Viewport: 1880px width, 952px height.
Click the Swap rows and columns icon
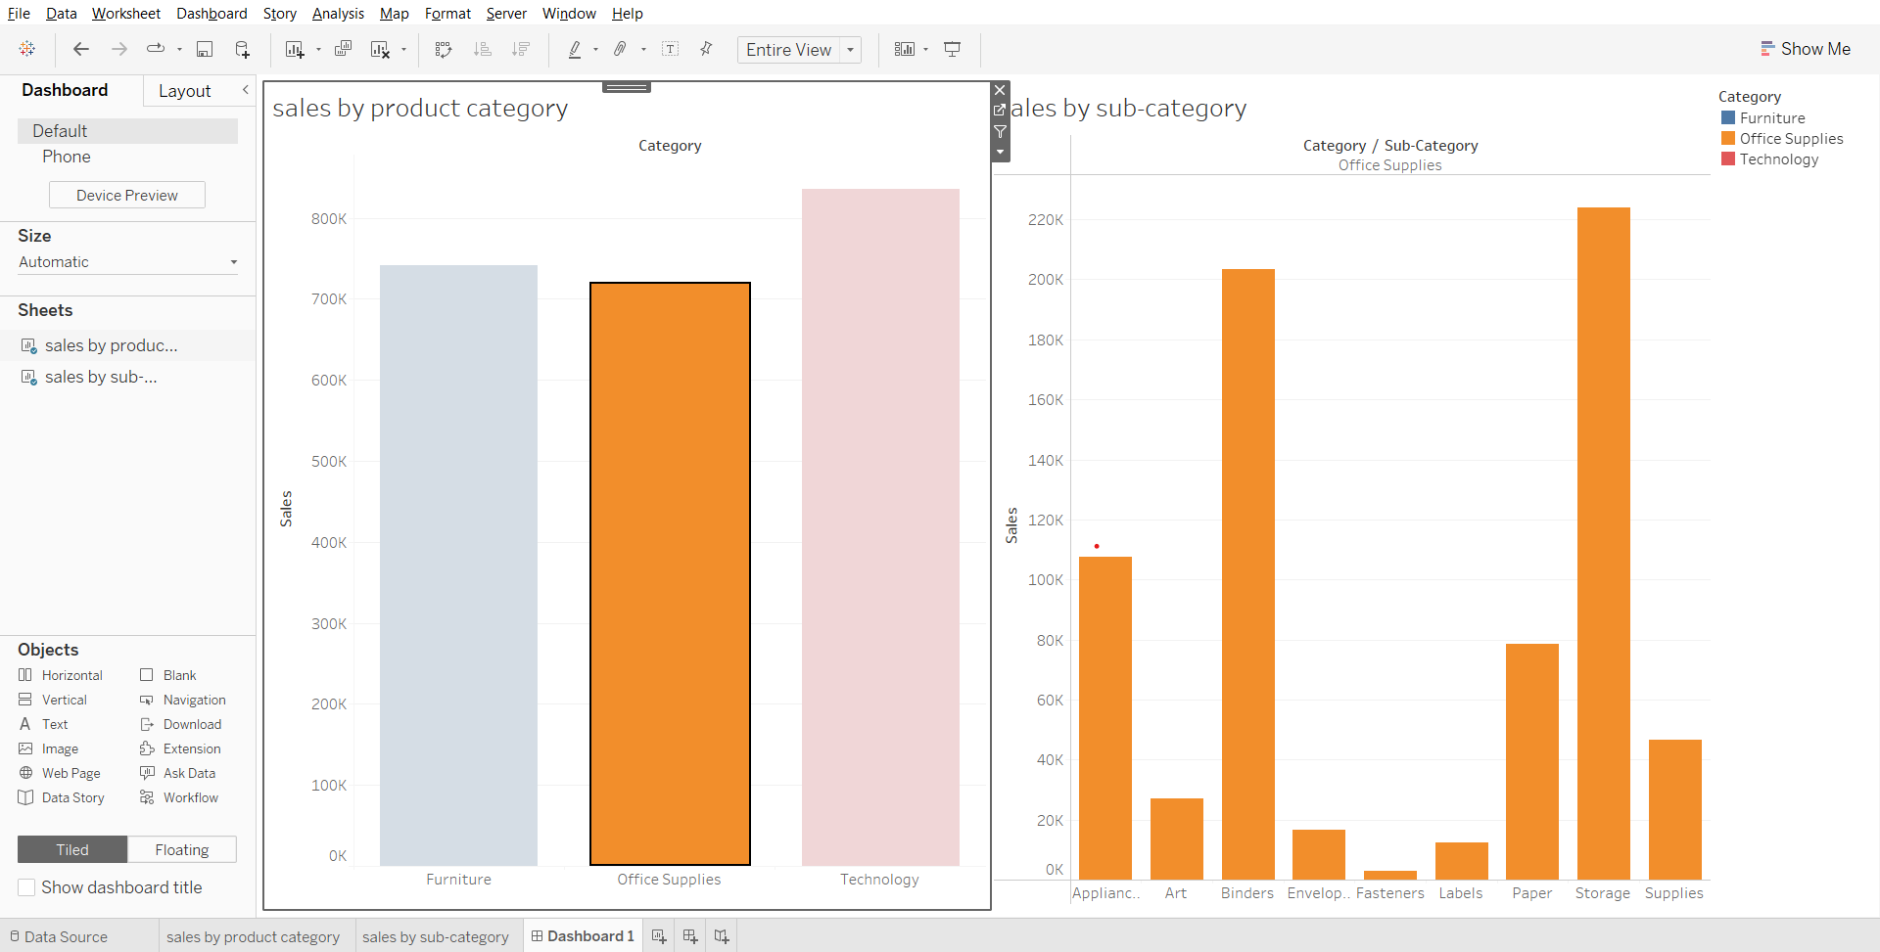(444, 49)
